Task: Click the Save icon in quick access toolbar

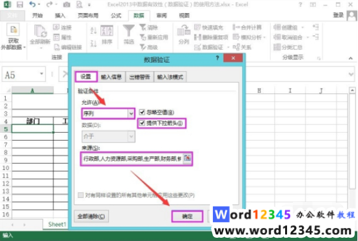Action: pyautogui.click(x=20, y=5)
